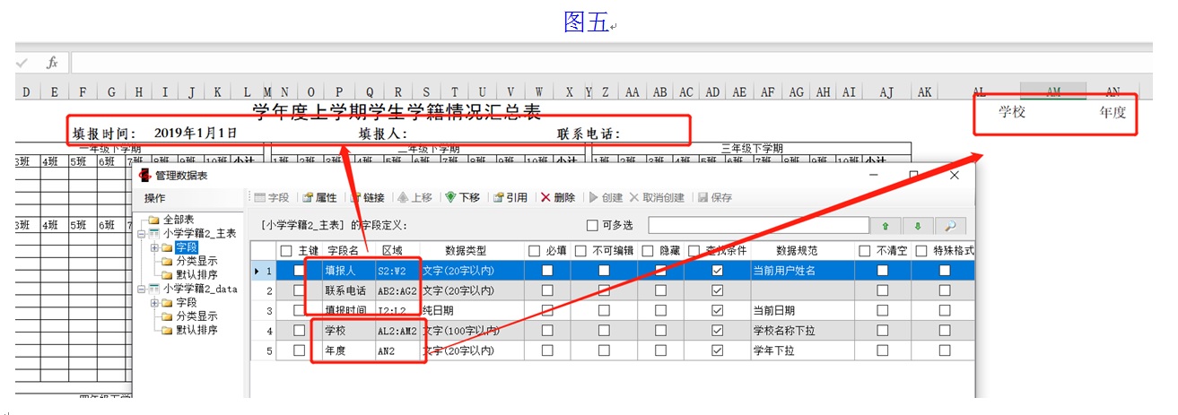This screenshot has height=415, width=1178.
Task: Click the green down arrow search button
Action: [x=918, y=226]
